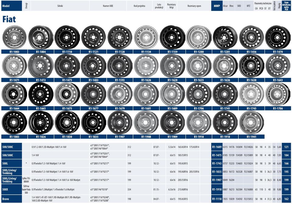Click the R1-1941 wheel image
292x204 pixels.
pos(252,123)
